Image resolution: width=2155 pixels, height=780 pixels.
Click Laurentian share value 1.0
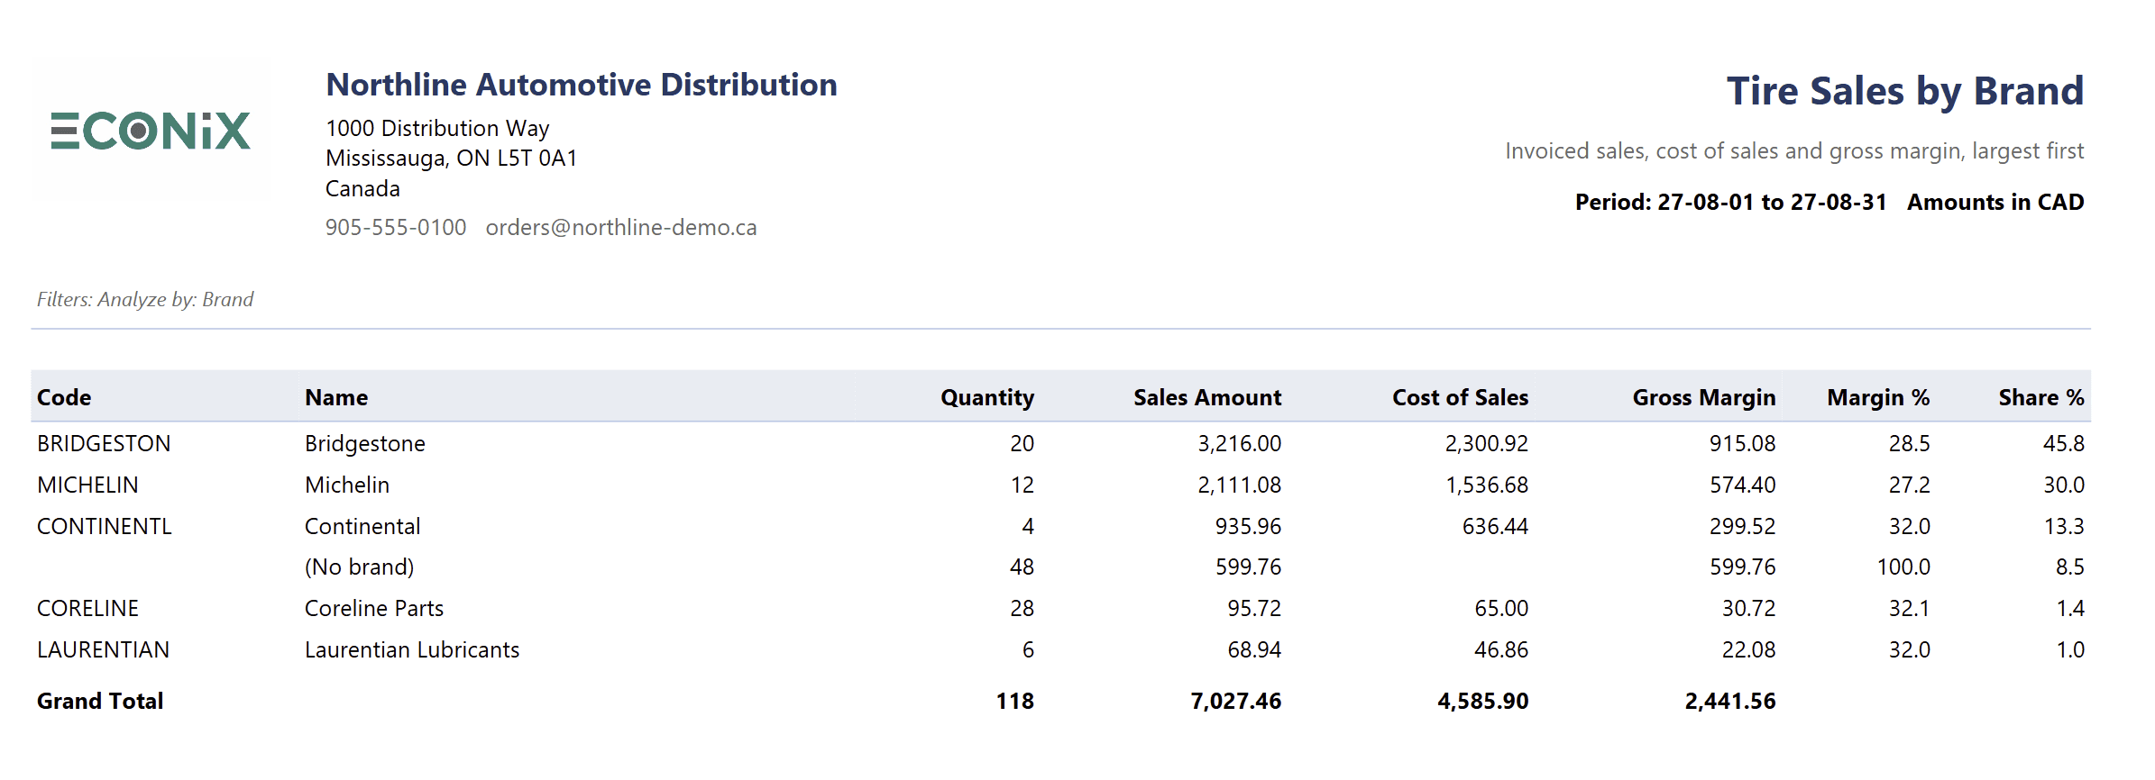[2070, 649]
